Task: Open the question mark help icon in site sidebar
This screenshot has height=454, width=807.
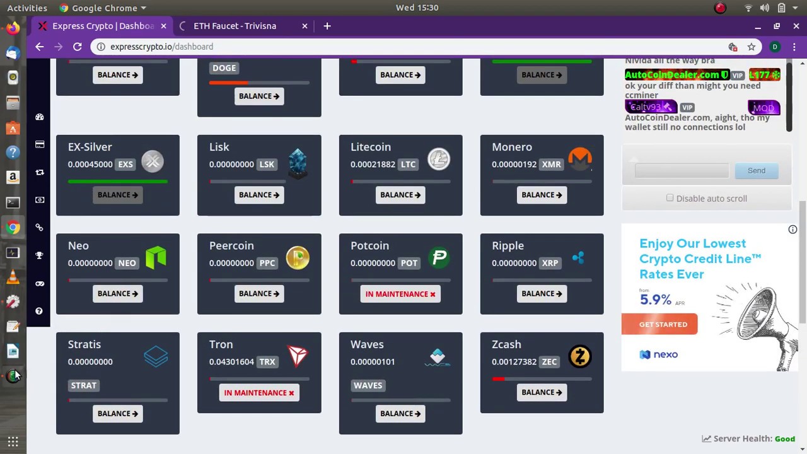Action: click(x=40, y=311)
